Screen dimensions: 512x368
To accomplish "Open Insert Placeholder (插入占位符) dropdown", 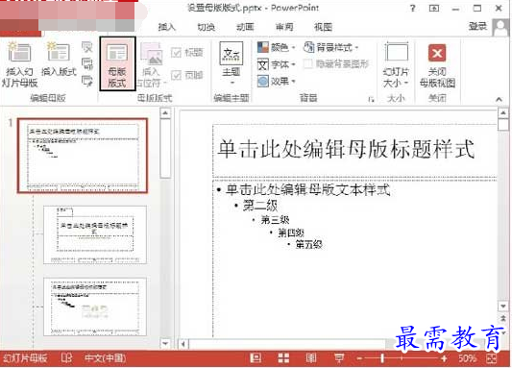I will pyautogui.click(x=151, y=65).
